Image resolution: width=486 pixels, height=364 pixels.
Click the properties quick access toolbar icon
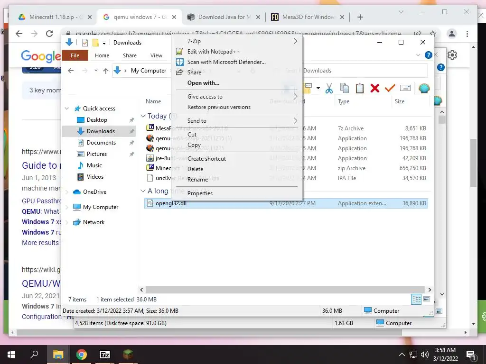pos(85,43)
